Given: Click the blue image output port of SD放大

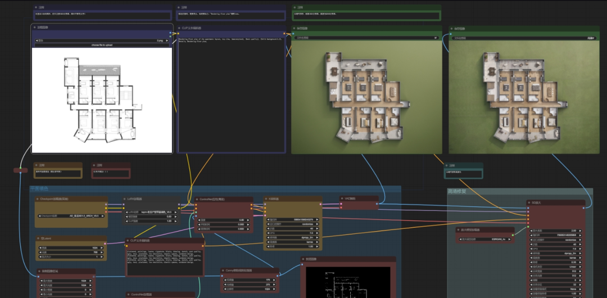Looking at the screenshot, I should (583, 208).
